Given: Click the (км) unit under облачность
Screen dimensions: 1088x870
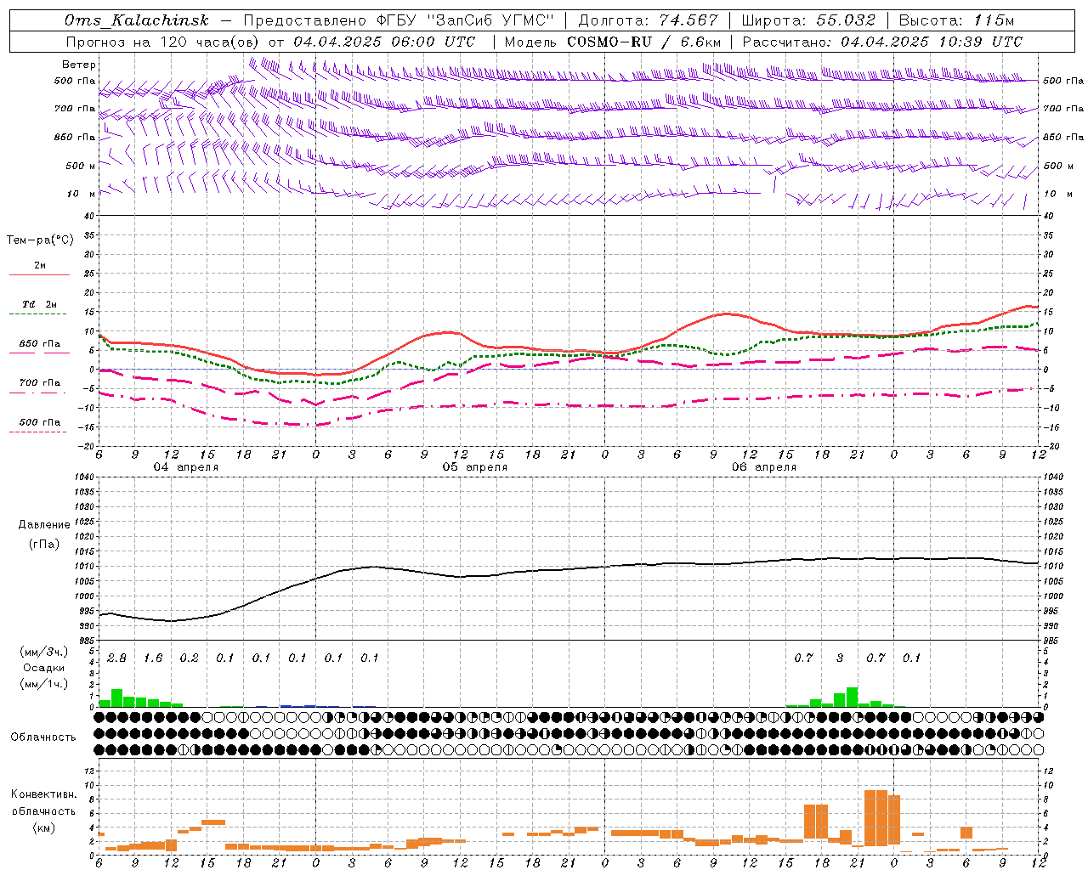Looking at the screenshot, I should [x=43, y=828].
